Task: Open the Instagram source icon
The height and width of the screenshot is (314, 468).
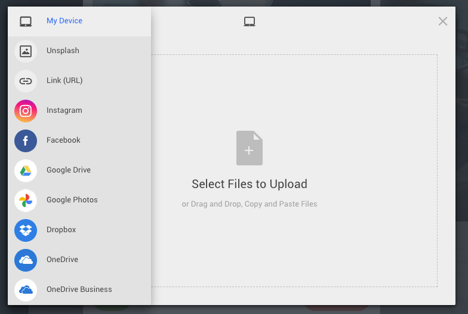Action: [x=26, y=110]
